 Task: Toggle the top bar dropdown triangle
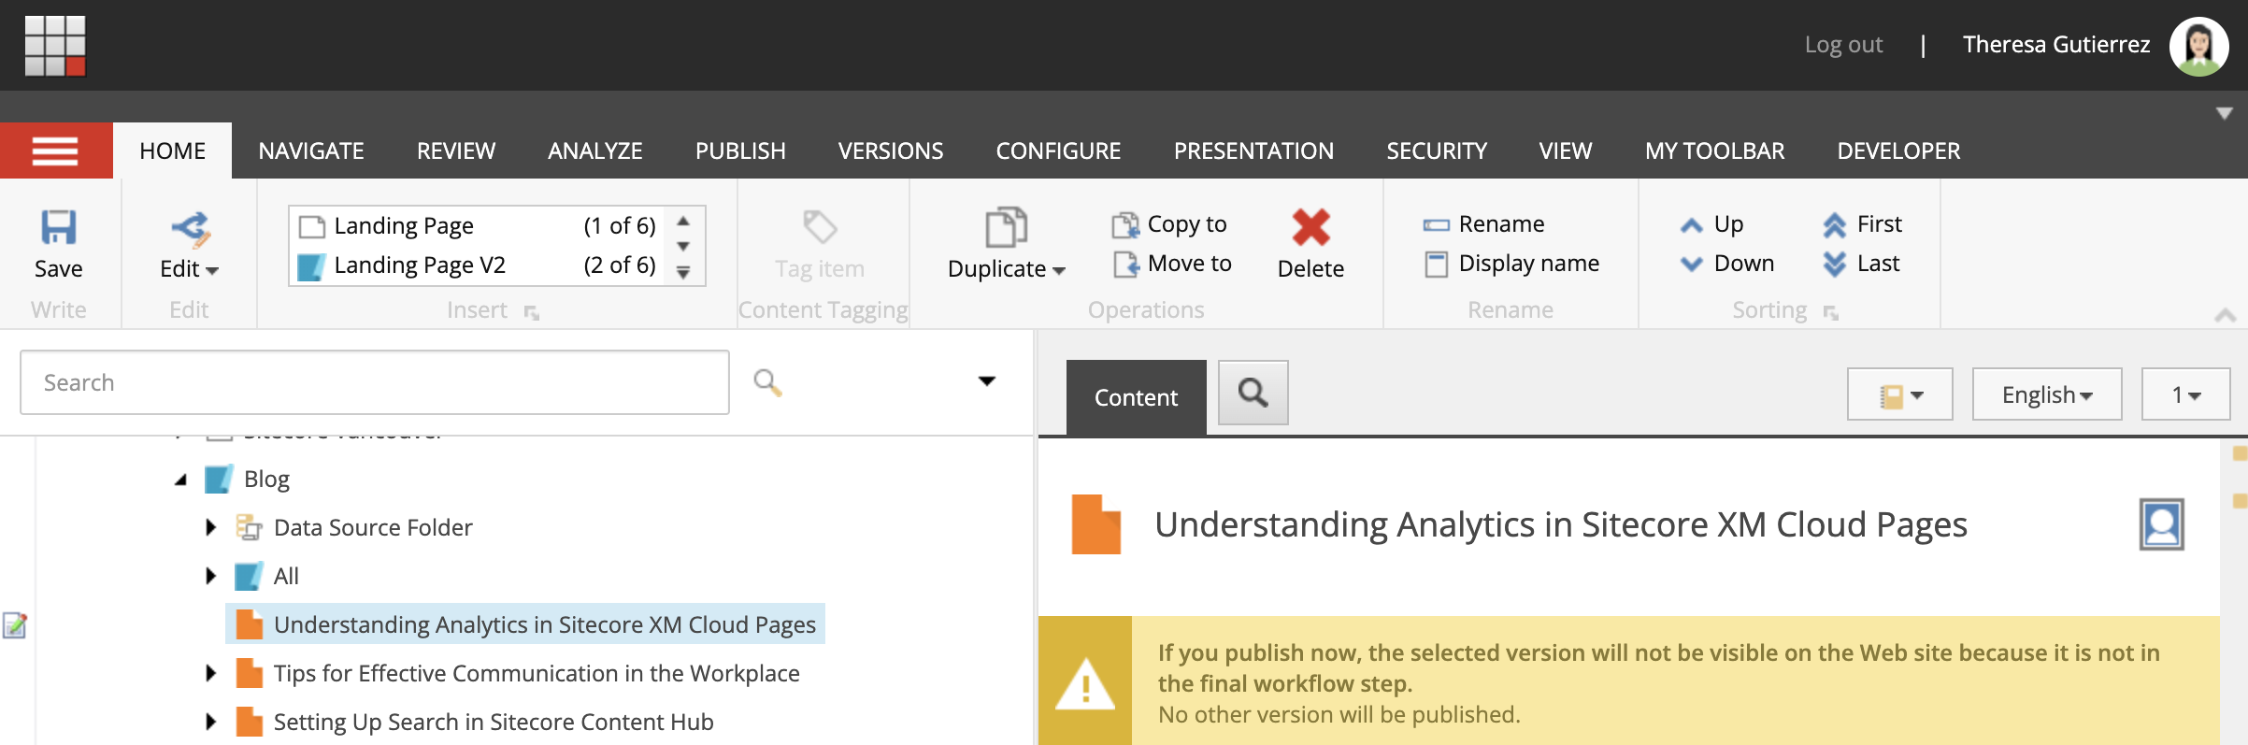point(2225,113)
